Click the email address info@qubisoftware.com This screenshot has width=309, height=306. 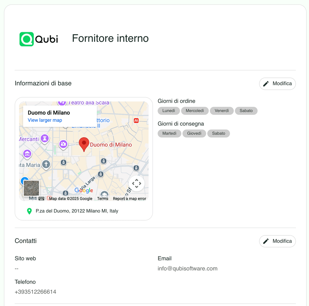point(187,268)
